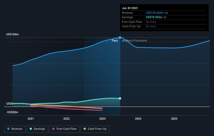
Task: Toggle the Cash From Op legend button
Action: click(x=95, y=129)
